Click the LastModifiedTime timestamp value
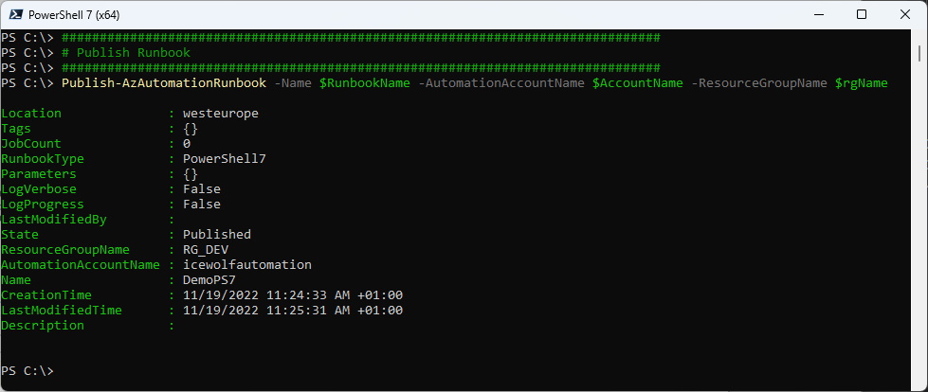The height and width of the screenshot is (392, 928). (293, 310)
